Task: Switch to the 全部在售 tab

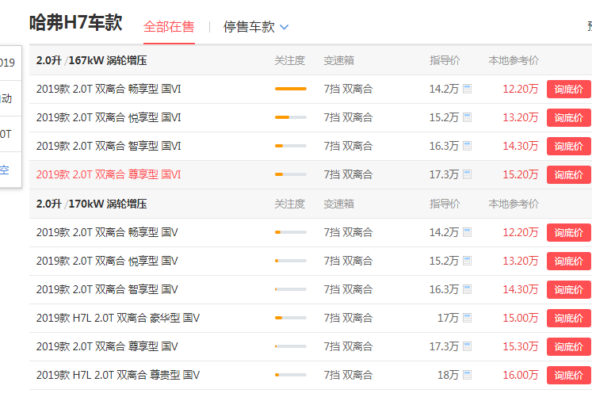Action: pos(169,27)
